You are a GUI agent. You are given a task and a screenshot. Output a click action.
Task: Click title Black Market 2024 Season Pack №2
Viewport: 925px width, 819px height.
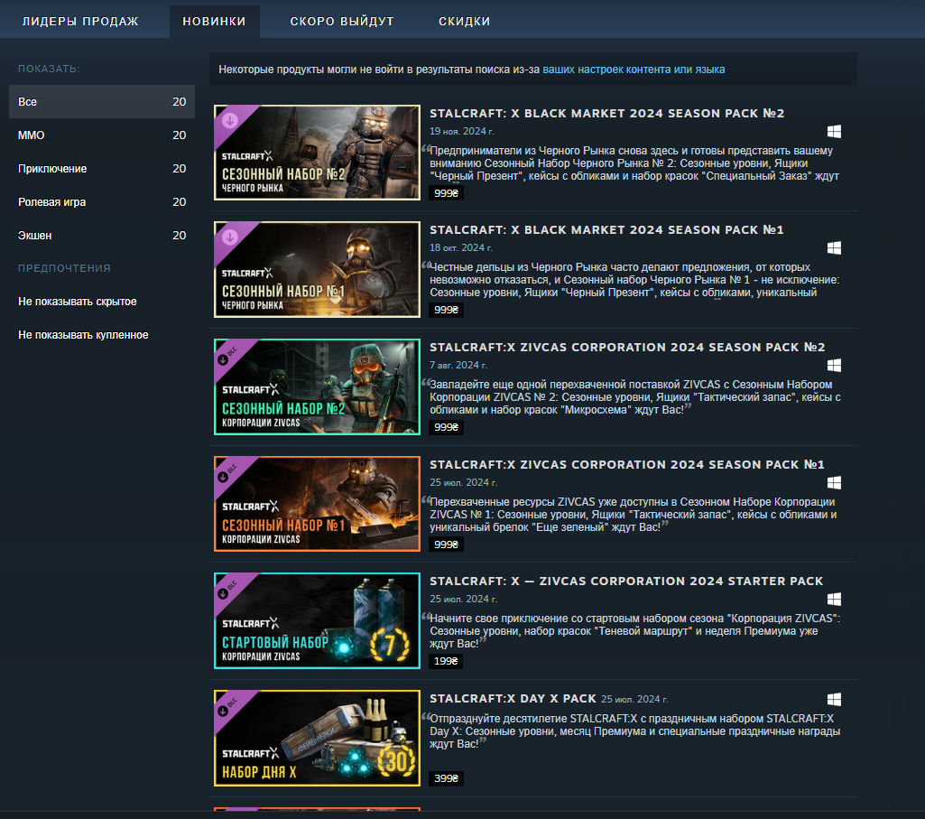(x=607, y=114)
